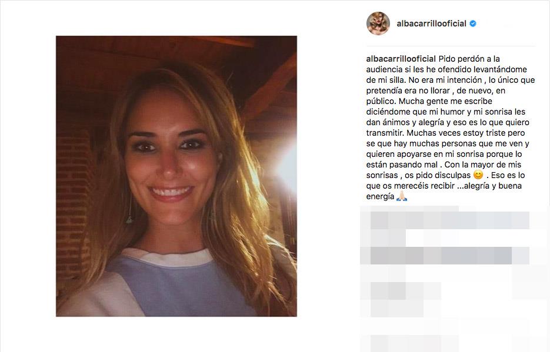Viewport: 550px width, 352px height.
Task: Open the selfie photo of the post
Action: pos(176,176)
